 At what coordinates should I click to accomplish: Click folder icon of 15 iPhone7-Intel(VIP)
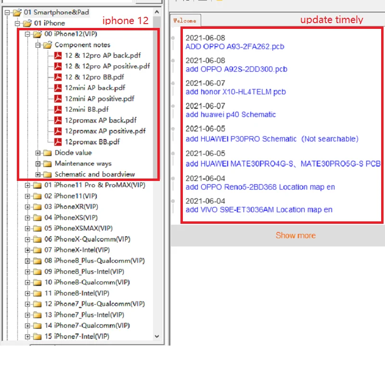[38, 336]
